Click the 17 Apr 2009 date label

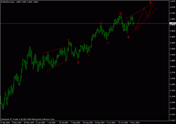tap(5, 123)
